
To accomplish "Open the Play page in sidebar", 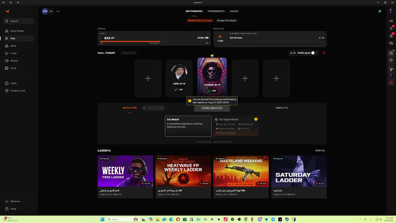I will (19, 38).
